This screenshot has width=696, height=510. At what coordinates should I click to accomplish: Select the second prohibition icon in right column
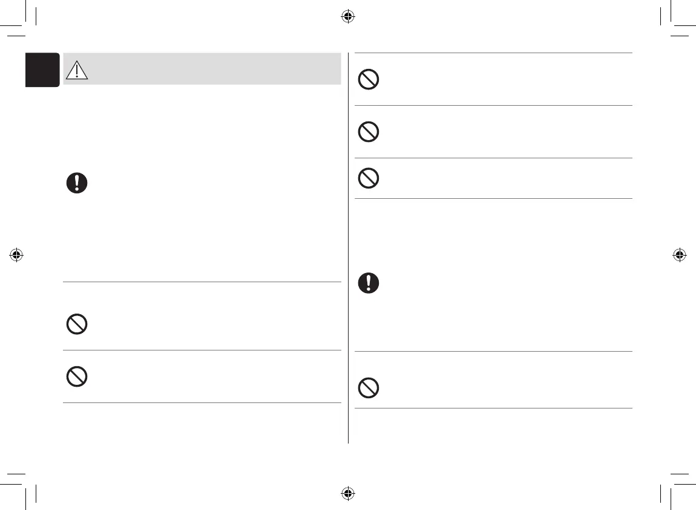[369, 132]
